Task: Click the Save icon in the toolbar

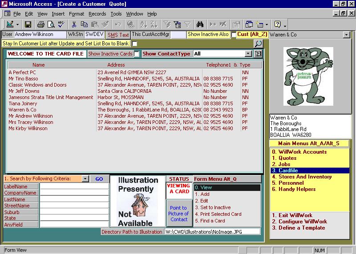Action: [28, 24]
